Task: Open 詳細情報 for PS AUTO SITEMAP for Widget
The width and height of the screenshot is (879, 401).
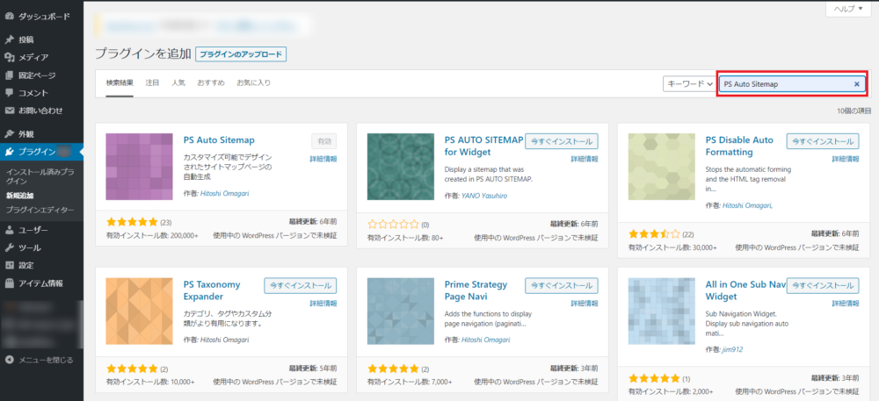Action: tap(585, 159)
